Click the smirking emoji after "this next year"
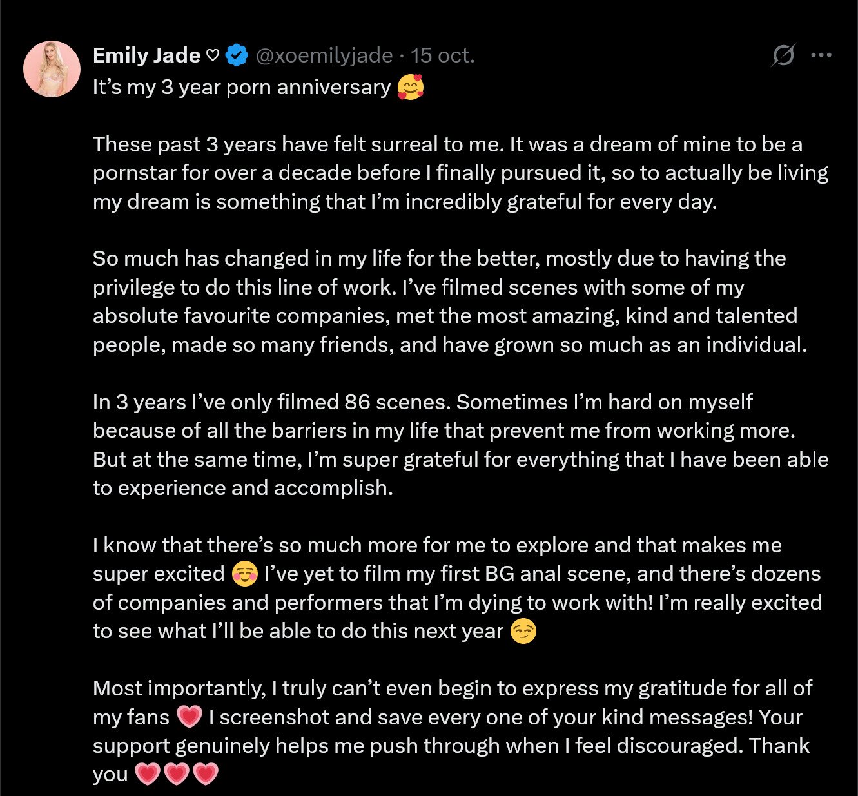Image resolution: width=858 pixels, height=796 pixels. (522, 632)
